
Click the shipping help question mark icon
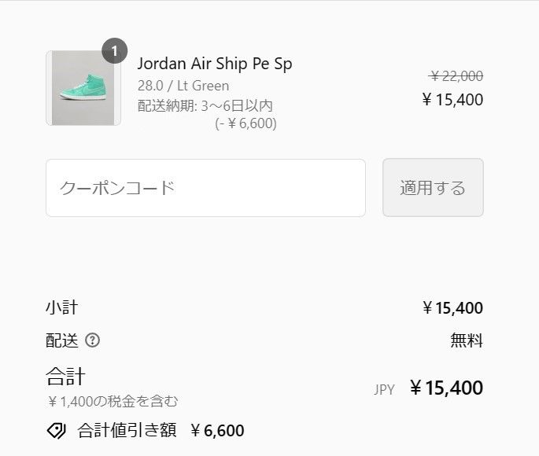tap(92, 340)
